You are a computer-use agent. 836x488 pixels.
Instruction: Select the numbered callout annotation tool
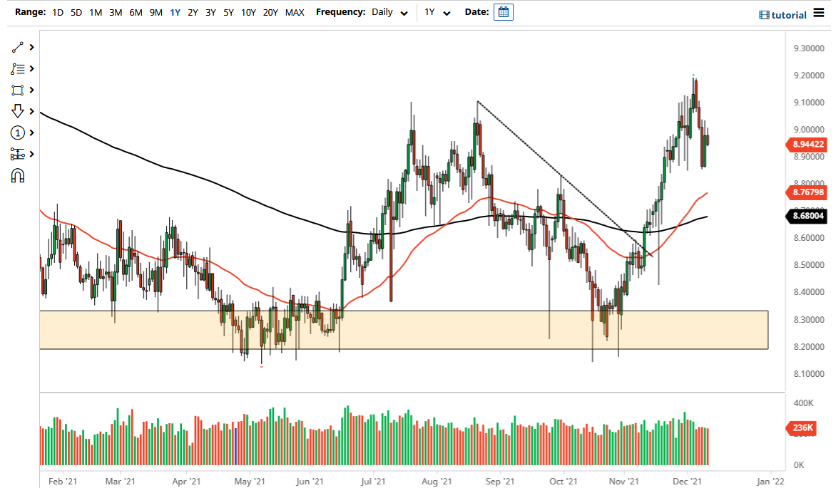tap(18, 133)
